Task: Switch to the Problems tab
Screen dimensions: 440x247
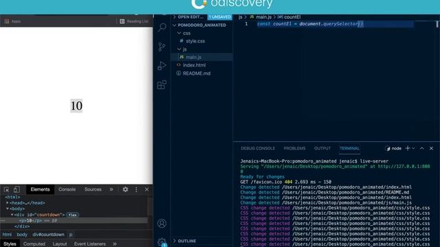Action: [294, 148]
